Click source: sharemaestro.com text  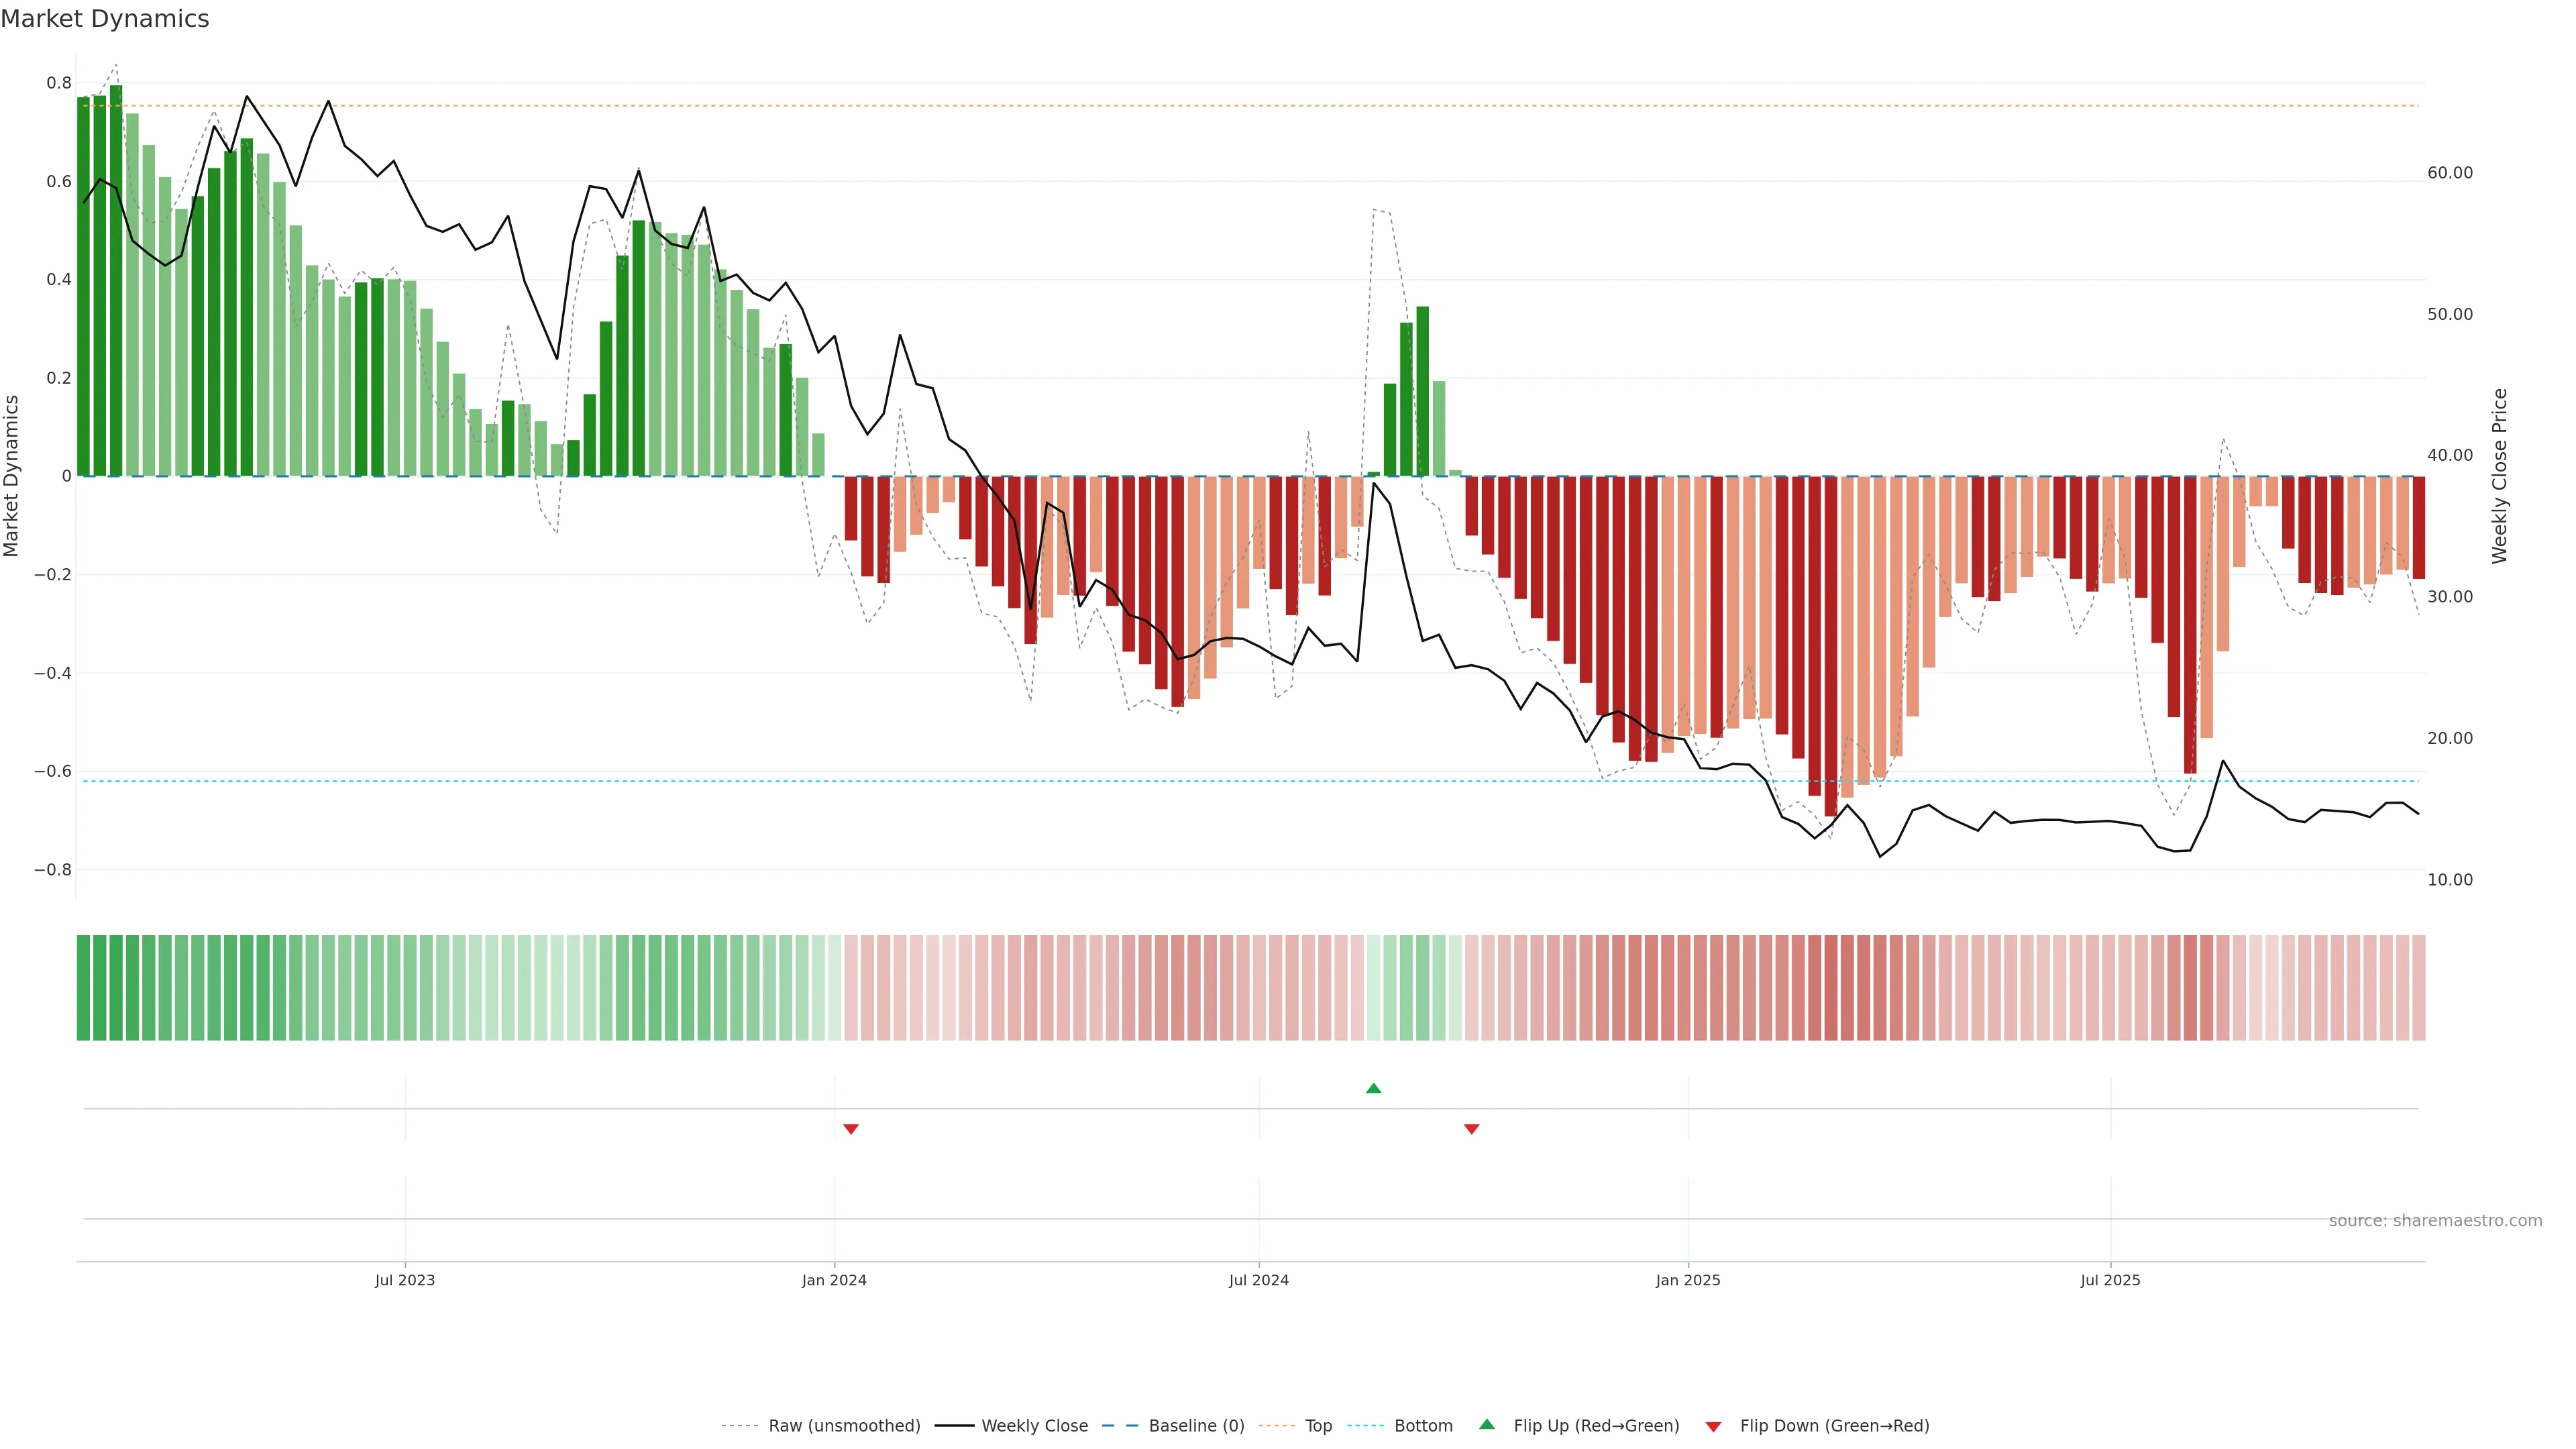coord(2435,1221)
